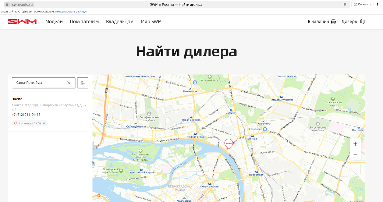This screenshot has width=383, height=202.
Task: Zoom in the map with plus button
Action: tap(356, 144)
